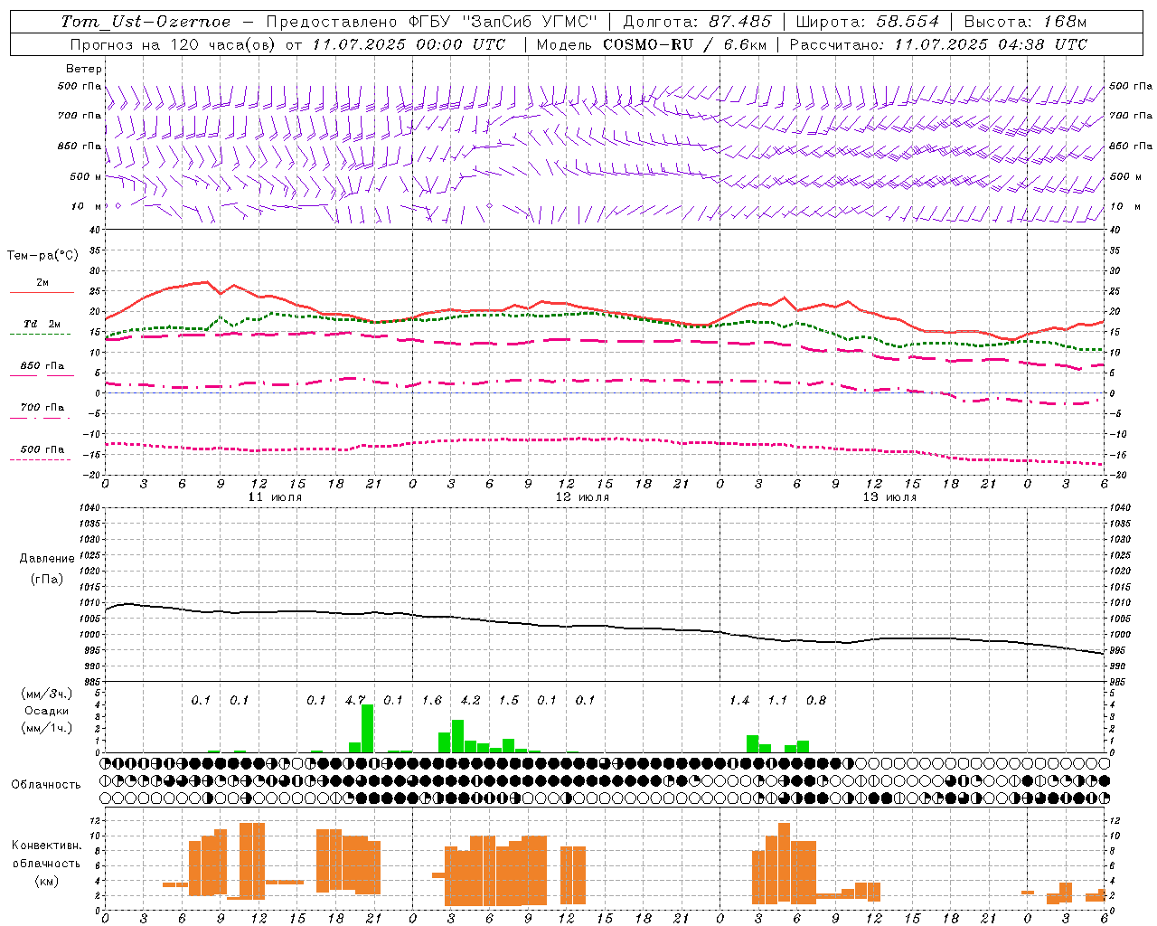Click the 12 июля date label
Screen dimensions: 1157x926
tap(582, 497)
